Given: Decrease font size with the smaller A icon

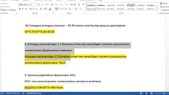Looking at the screenshot, I should [x=42, y=4].
